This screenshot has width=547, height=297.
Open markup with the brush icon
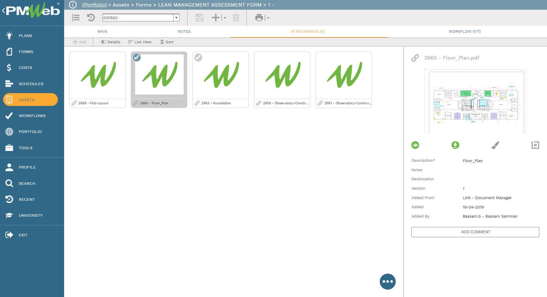495,145
